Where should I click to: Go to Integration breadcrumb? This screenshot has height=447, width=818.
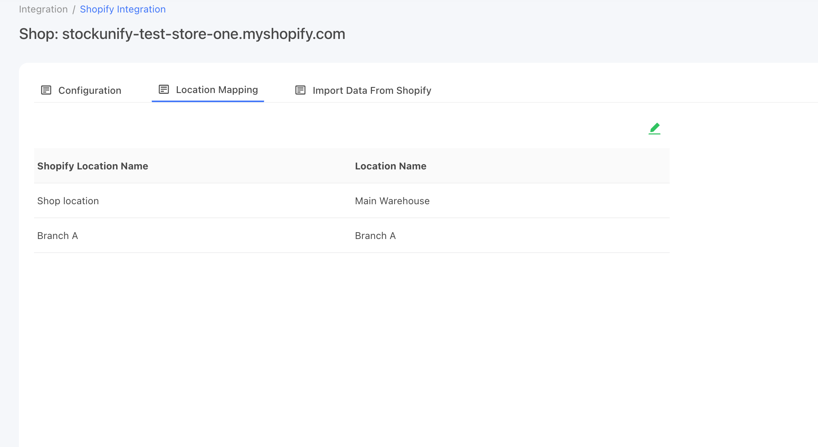(43, 9)
